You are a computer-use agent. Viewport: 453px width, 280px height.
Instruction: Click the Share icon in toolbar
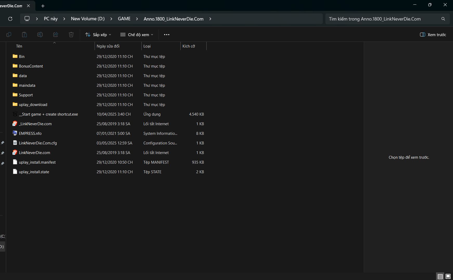coord(55,35)
